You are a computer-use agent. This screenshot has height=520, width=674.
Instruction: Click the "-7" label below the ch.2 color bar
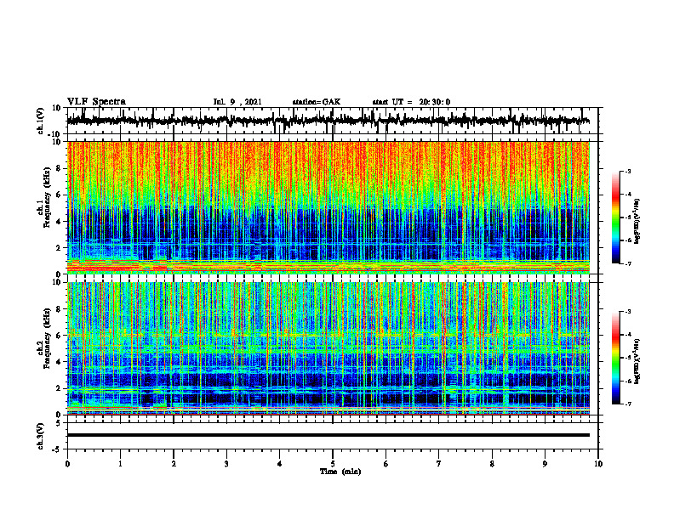tap(627, 404)
